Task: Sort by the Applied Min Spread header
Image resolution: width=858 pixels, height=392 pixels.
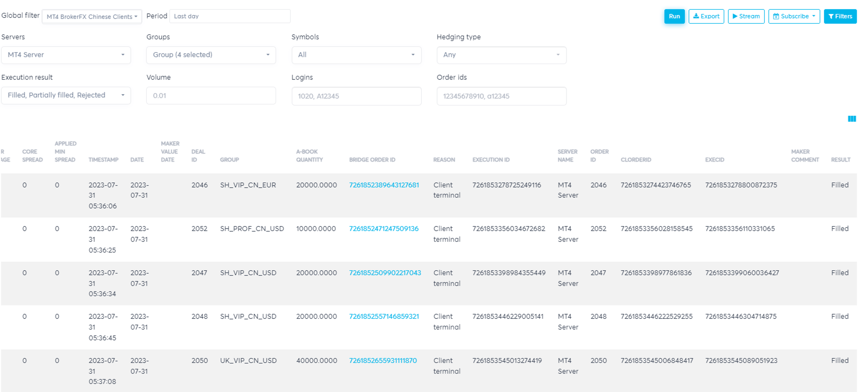Action: [65, 152]
